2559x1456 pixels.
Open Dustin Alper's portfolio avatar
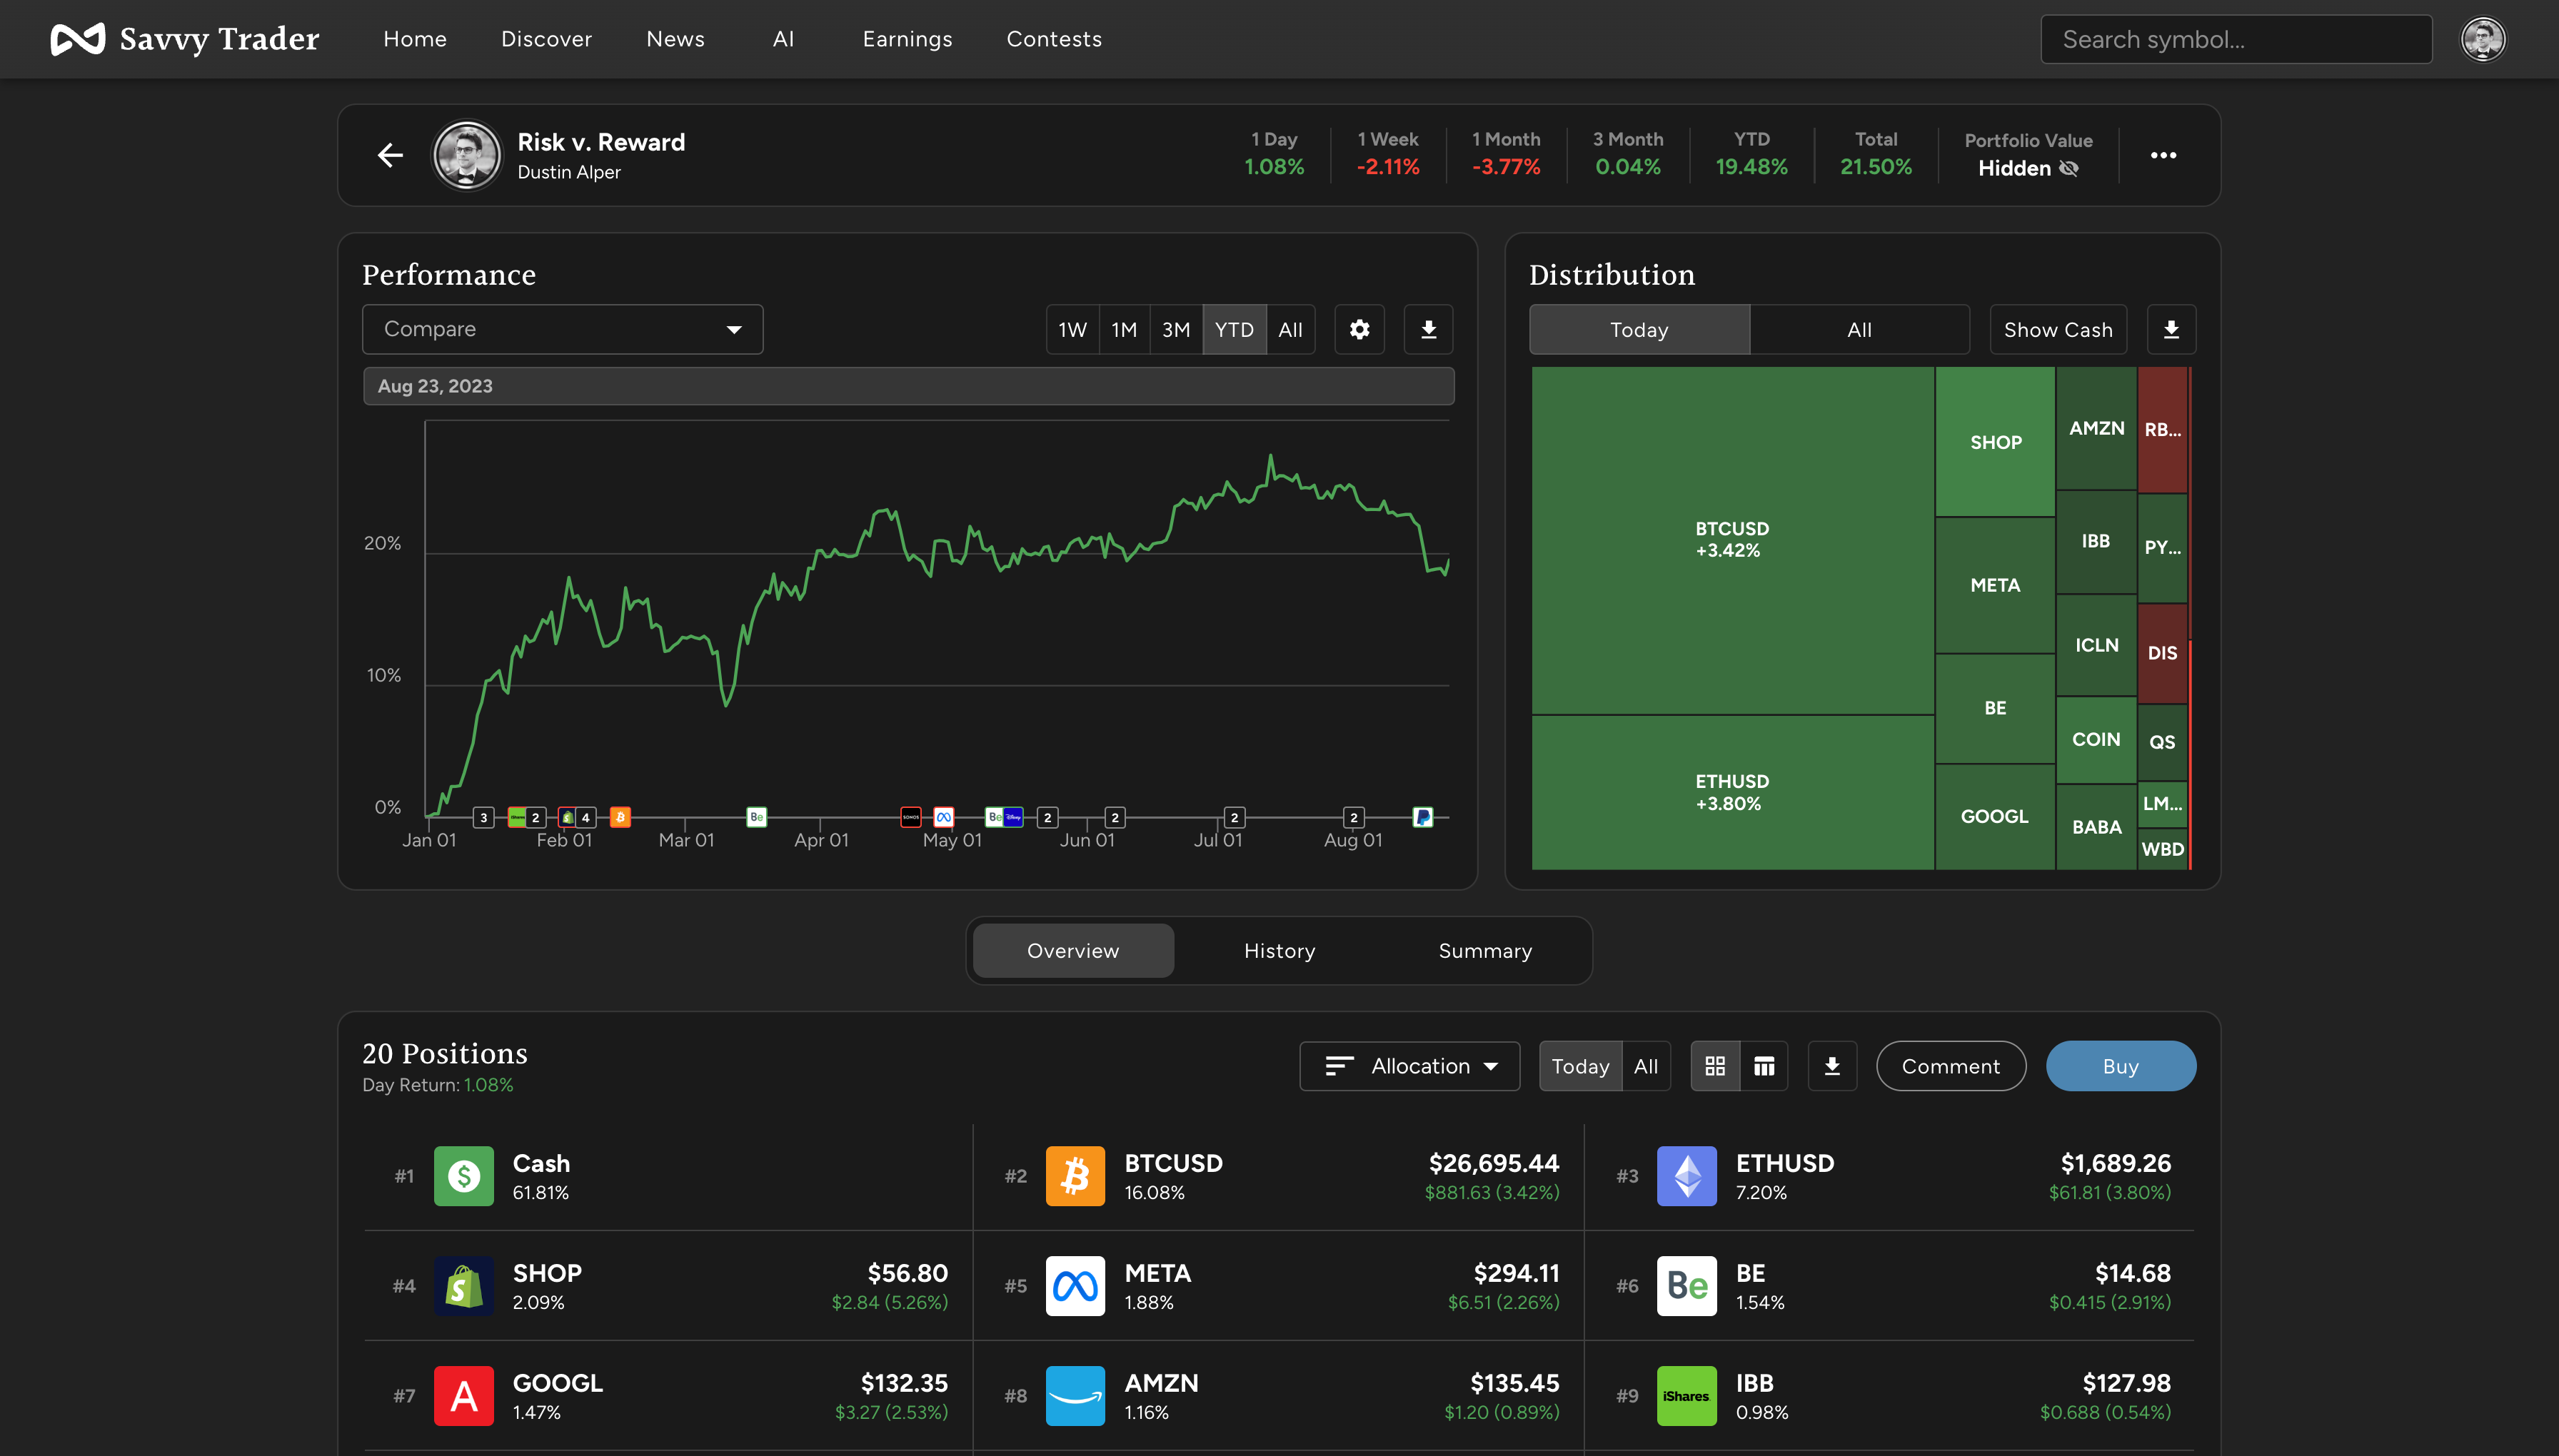point(466,155)
